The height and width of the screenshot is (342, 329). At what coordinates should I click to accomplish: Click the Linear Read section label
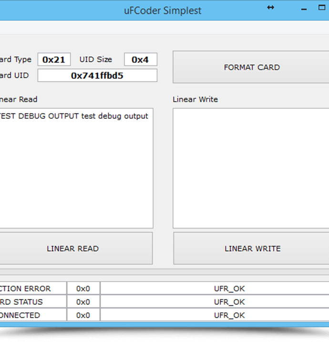pyautogui.click(x=19, y=100)
